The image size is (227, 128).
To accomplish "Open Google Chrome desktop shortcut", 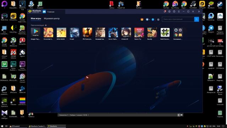I will pos(4,42).
